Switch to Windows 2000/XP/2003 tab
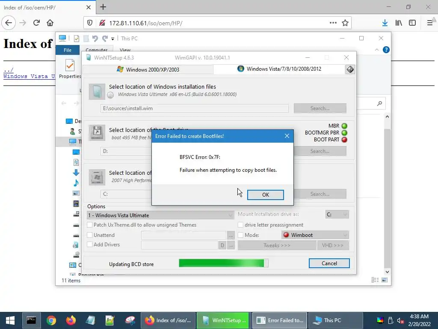The width and height of the screenshot is (438, 329). coord(148,69)
